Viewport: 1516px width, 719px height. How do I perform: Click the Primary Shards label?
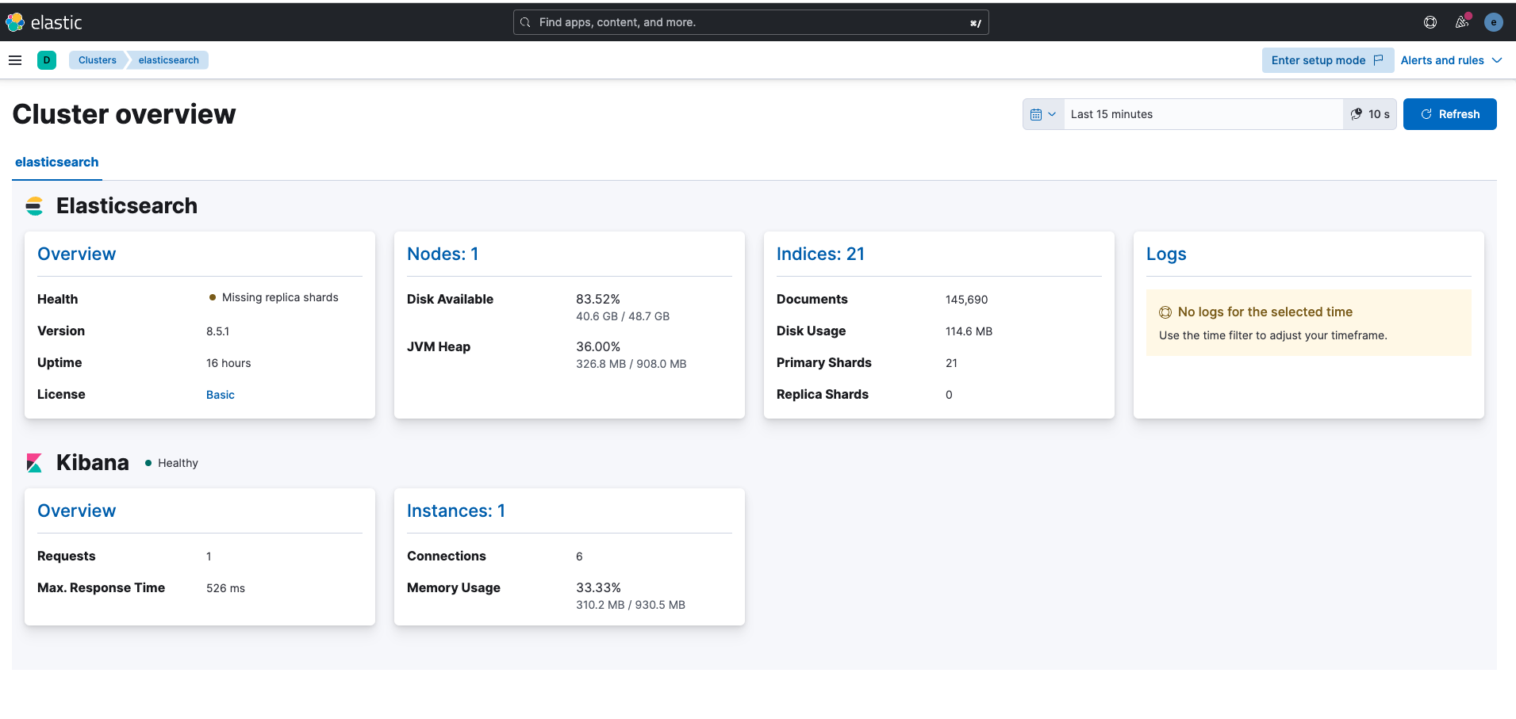coord(823,362)
